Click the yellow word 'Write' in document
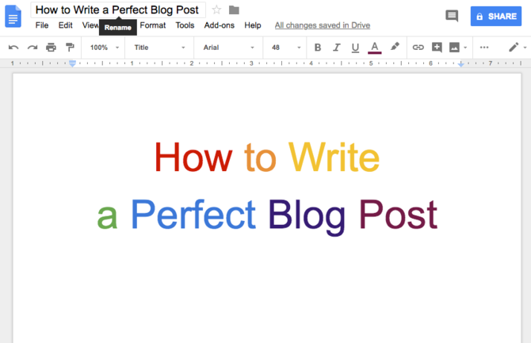Image resolution: width=531 pixels, height=343 pixels. (334, 158)
